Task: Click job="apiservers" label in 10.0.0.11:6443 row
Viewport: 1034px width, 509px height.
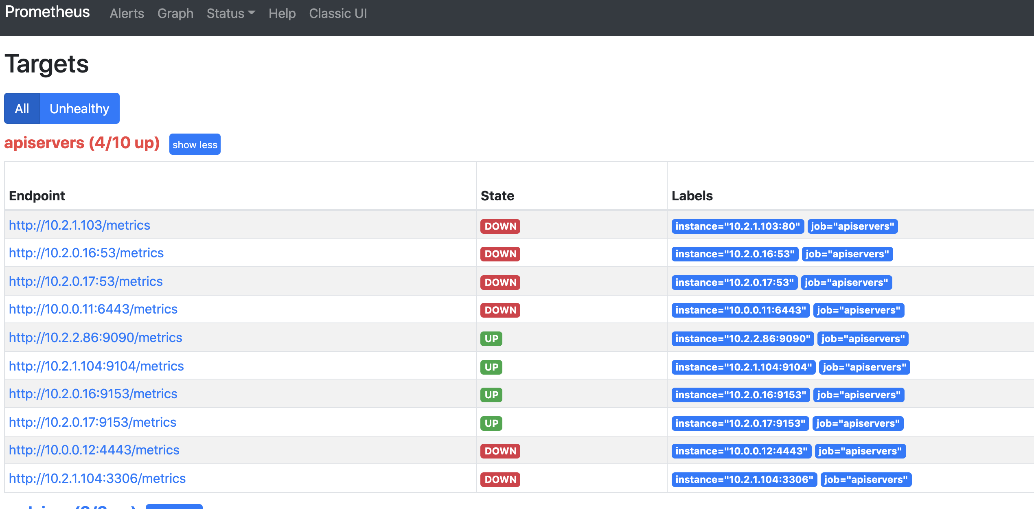Action: pos(859,310)
